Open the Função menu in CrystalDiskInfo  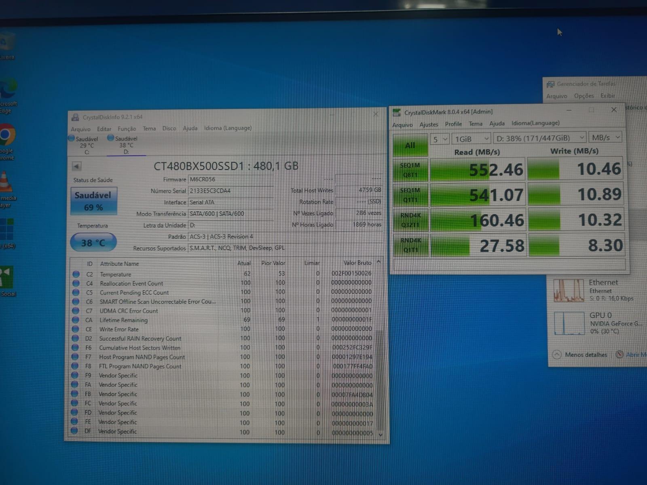[127, 129]
